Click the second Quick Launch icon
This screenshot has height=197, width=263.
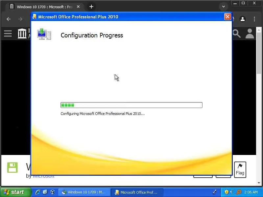click(x=45, y=192)
